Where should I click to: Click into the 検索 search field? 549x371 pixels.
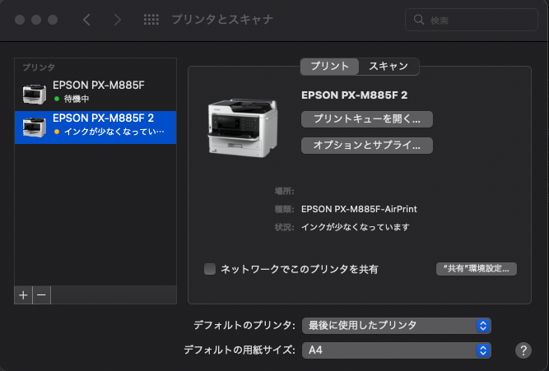(x=472, y=20)
